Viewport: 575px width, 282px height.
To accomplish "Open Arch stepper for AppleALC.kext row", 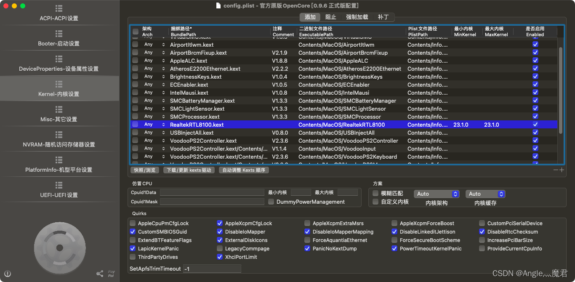I will point(164,61).
